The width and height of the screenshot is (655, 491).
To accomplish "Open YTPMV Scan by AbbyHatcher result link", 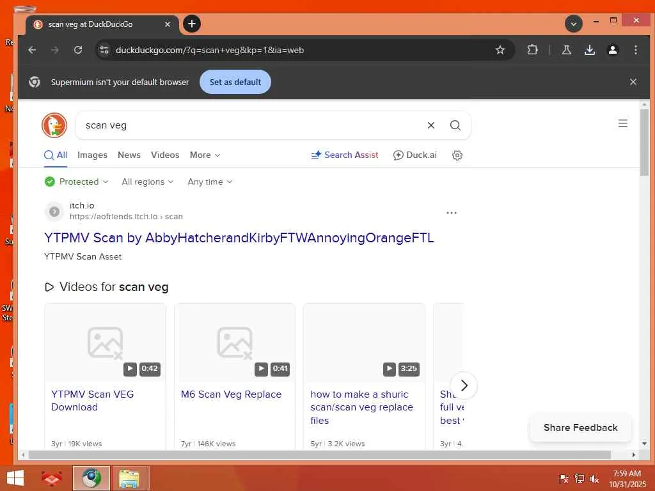I will coord(239,238).
